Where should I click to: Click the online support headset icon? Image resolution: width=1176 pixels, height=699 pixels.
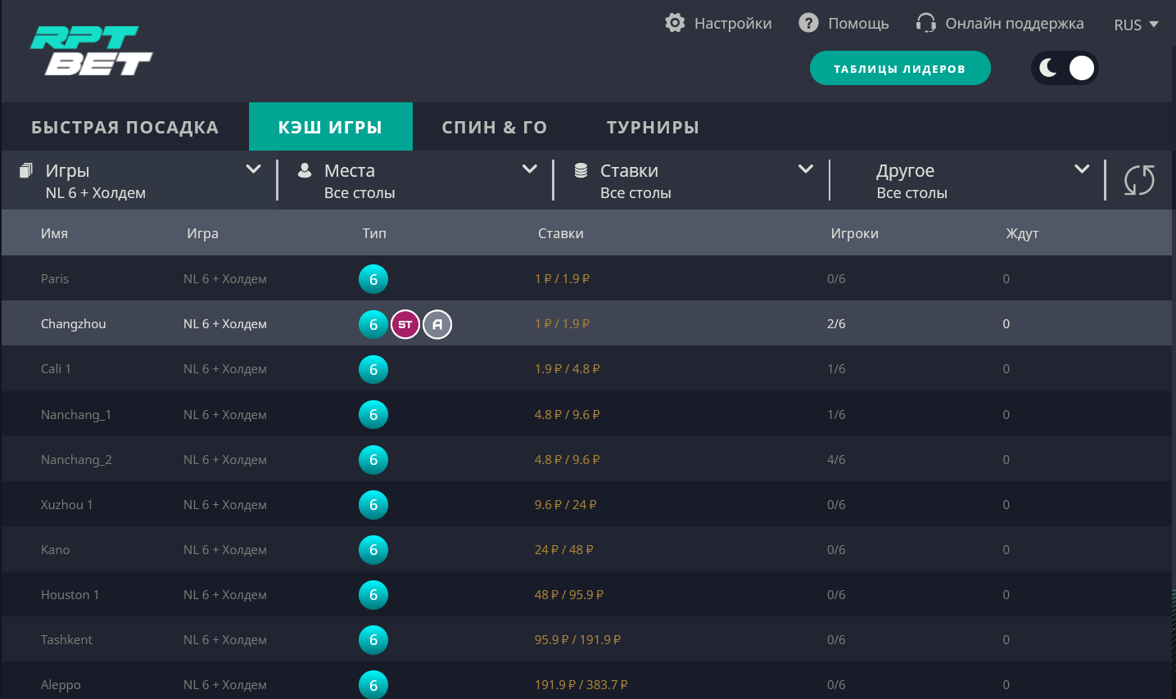(925, 23)
